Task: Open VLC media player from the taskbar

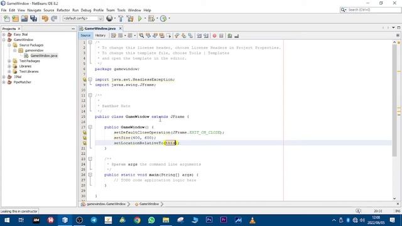Action: [x=253, y=220]
